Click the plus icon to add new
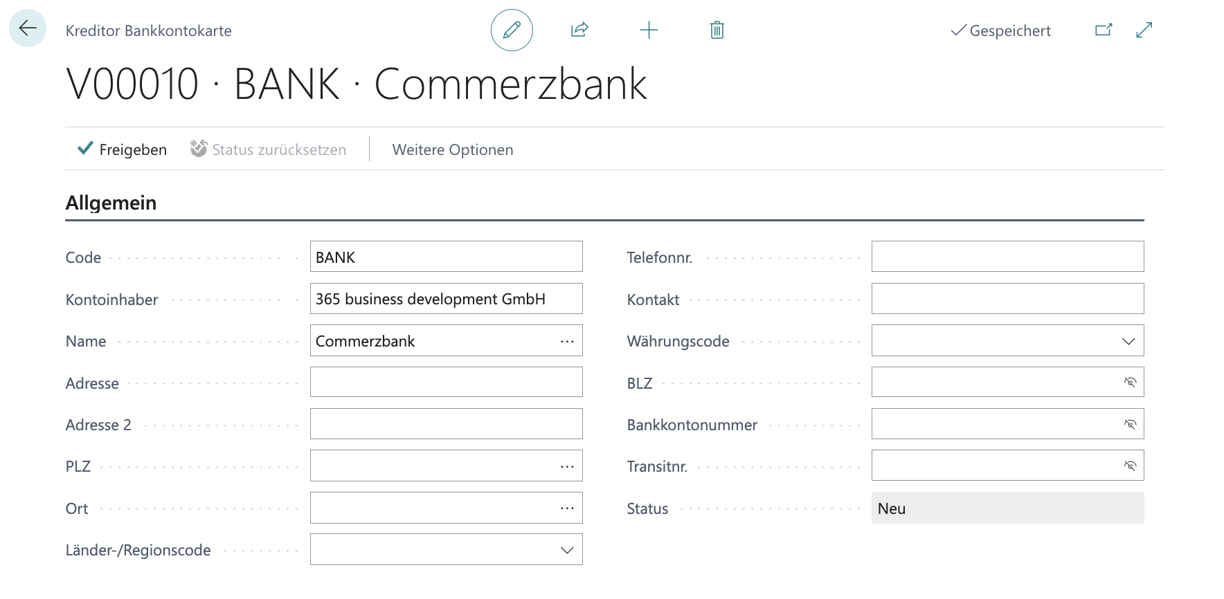The image size is (1224, 599). point(649,30)
